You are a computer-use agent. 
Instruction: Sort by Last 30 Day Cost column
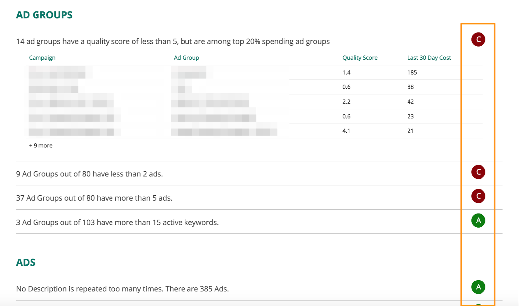pyautogui.click(x=429, y=58)
